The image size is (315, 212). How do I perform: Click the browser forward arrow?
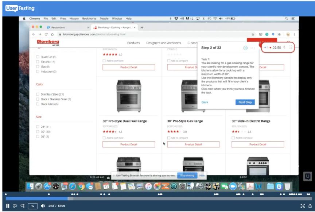point(40,34)
